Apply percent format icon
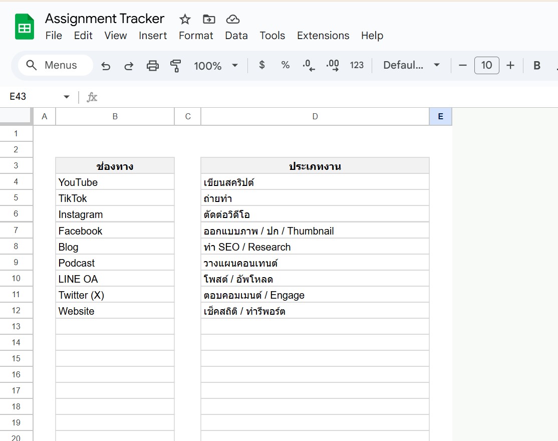 [x=285, y=65]
